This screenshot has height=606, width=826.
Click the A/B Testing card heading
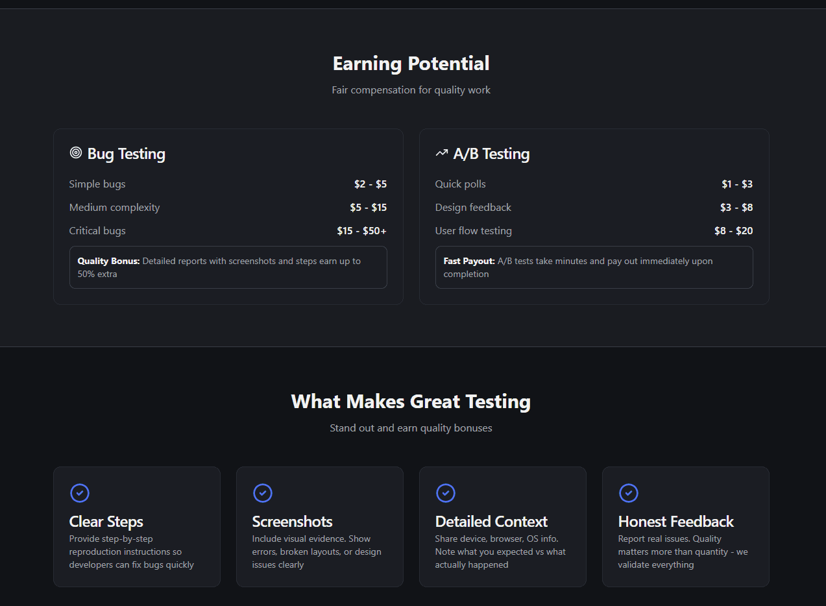click(x=491, y=154)
